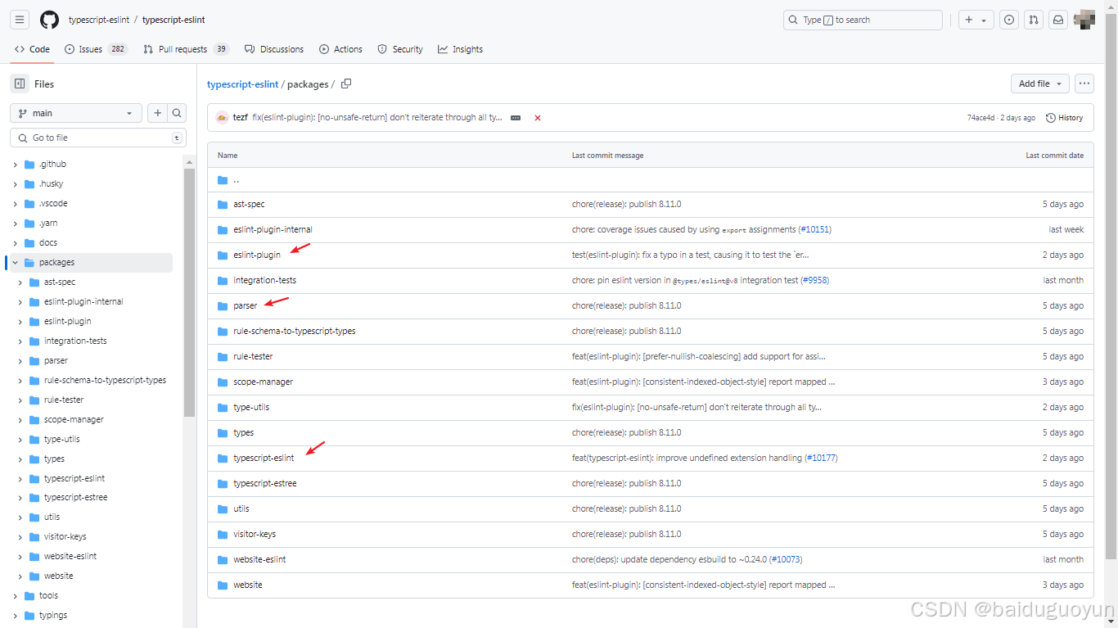Click the website folder icon in list
1118x628 pixels.
(x=223, y=585)
